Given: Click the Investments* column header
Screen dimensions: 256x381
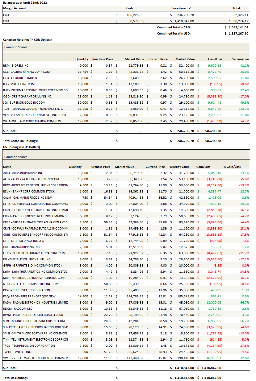Looking at the screenshot, I should [x=182, y=8].
